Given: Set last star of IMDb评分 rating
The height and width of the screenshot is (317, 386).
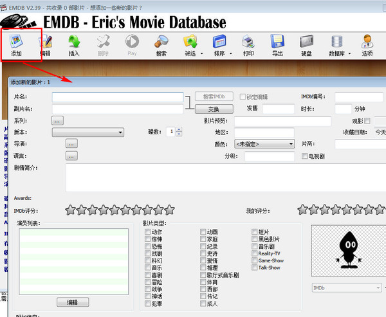Looking at the screenshot, I should [170, 210].
